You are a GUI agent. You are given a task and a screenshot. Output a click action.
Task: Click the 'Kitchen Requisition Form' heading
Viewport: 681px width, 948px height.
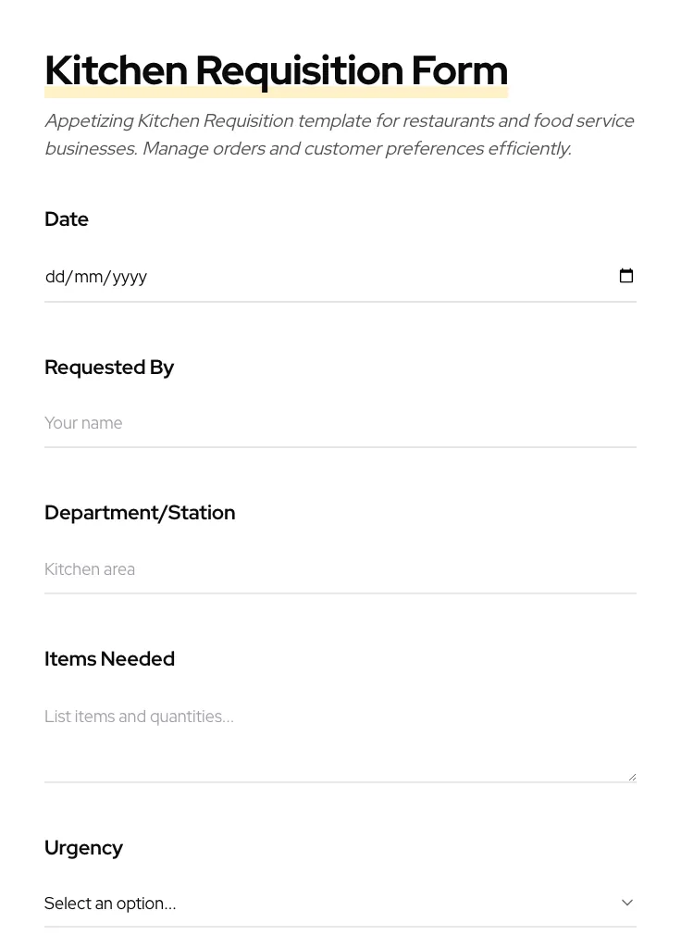(276, 70)
